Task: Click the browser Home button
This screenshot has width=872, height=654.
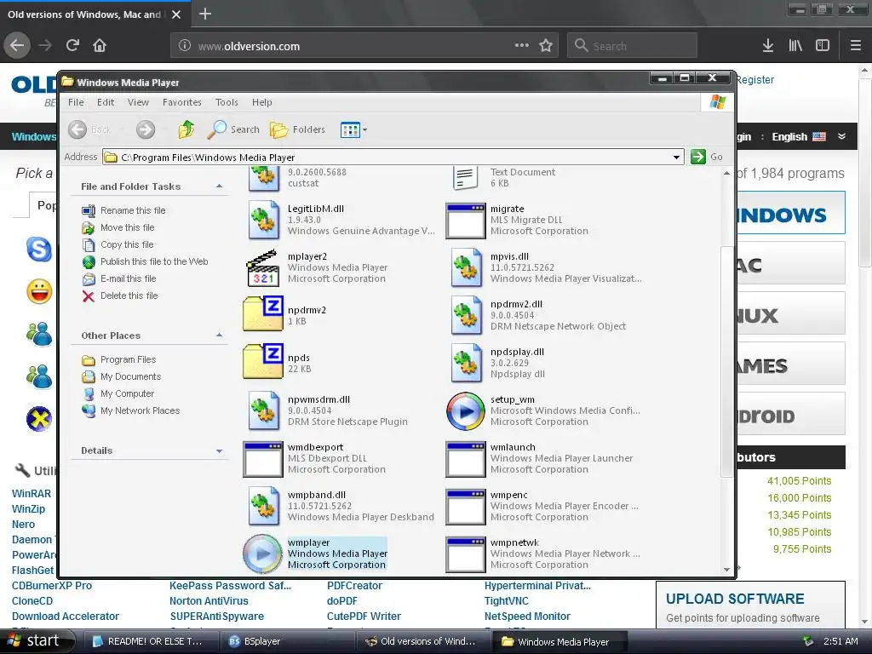Action: [100, 45]
